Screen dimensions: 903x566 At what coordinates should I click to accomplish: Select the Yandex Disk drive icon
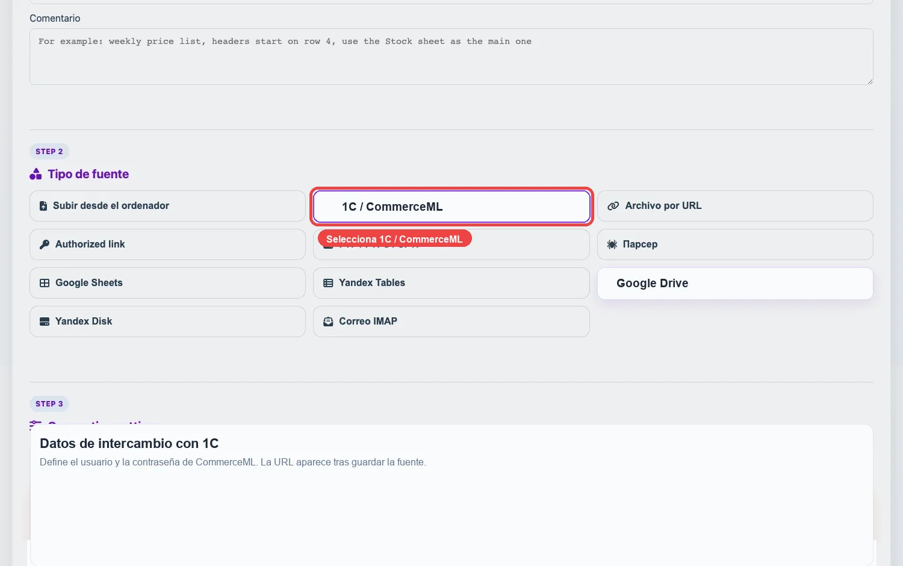[45, 322]
